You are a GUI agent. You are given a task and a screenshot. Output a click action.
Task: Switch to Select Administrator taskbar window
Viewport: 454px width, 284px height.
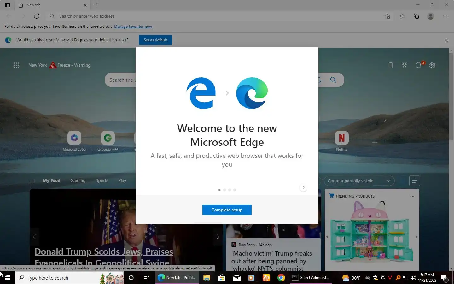pyautogui.click(x=311, y=278)
